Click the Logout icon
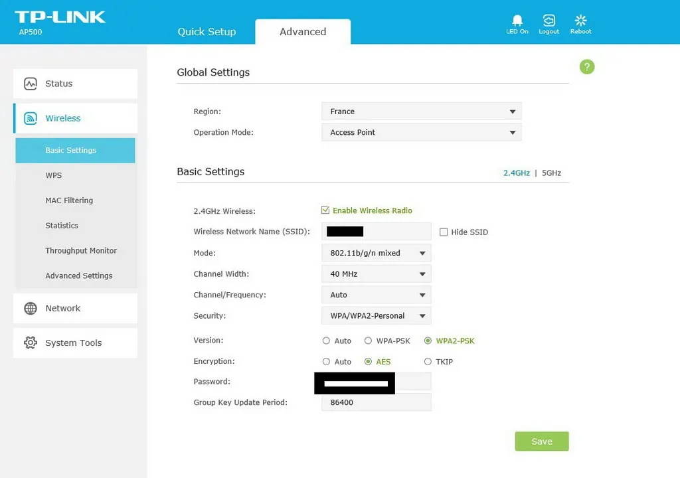 coord(549,21)
